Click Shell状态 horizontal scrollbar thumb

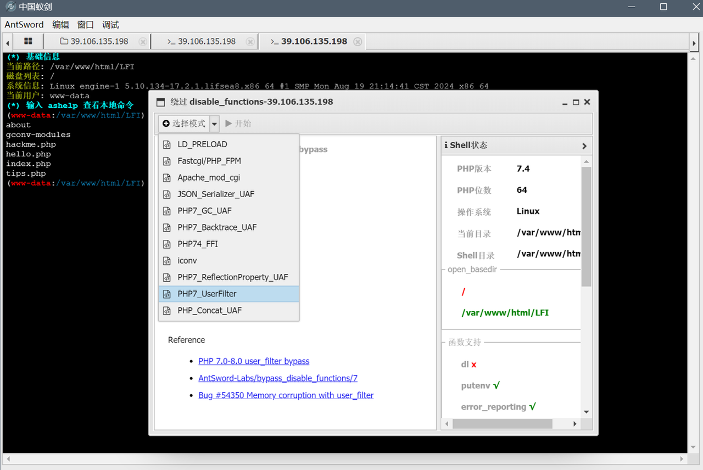pyautogui.click(x=503, y=424)
